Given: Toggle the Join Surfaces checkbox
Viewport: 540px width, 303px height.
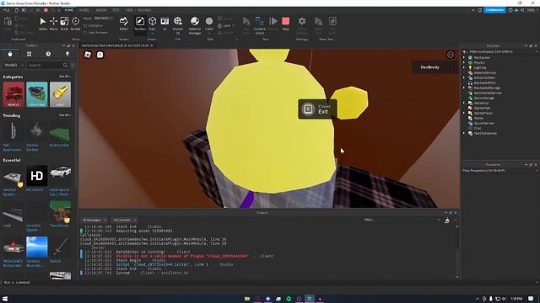Looking at the screenshot, I should (x=85, y=33).
